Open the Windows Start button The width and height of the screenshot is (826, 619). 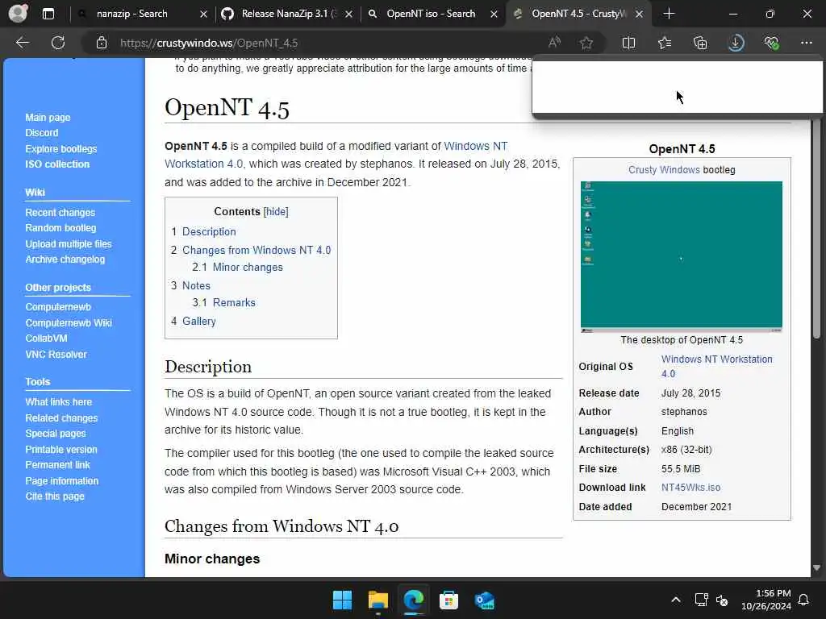click(x=342, y=600)
